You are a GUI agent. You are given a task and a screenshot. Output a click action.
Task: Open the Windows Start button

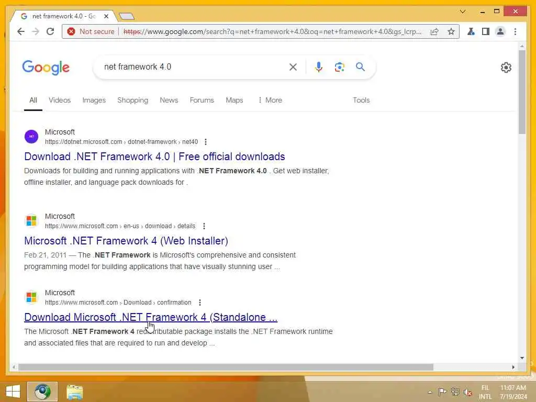13,392
